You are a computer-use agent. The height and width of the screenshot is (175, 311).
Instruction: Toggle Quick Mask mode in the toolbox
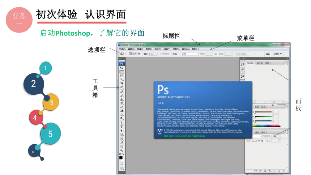[x=122, y=163]
